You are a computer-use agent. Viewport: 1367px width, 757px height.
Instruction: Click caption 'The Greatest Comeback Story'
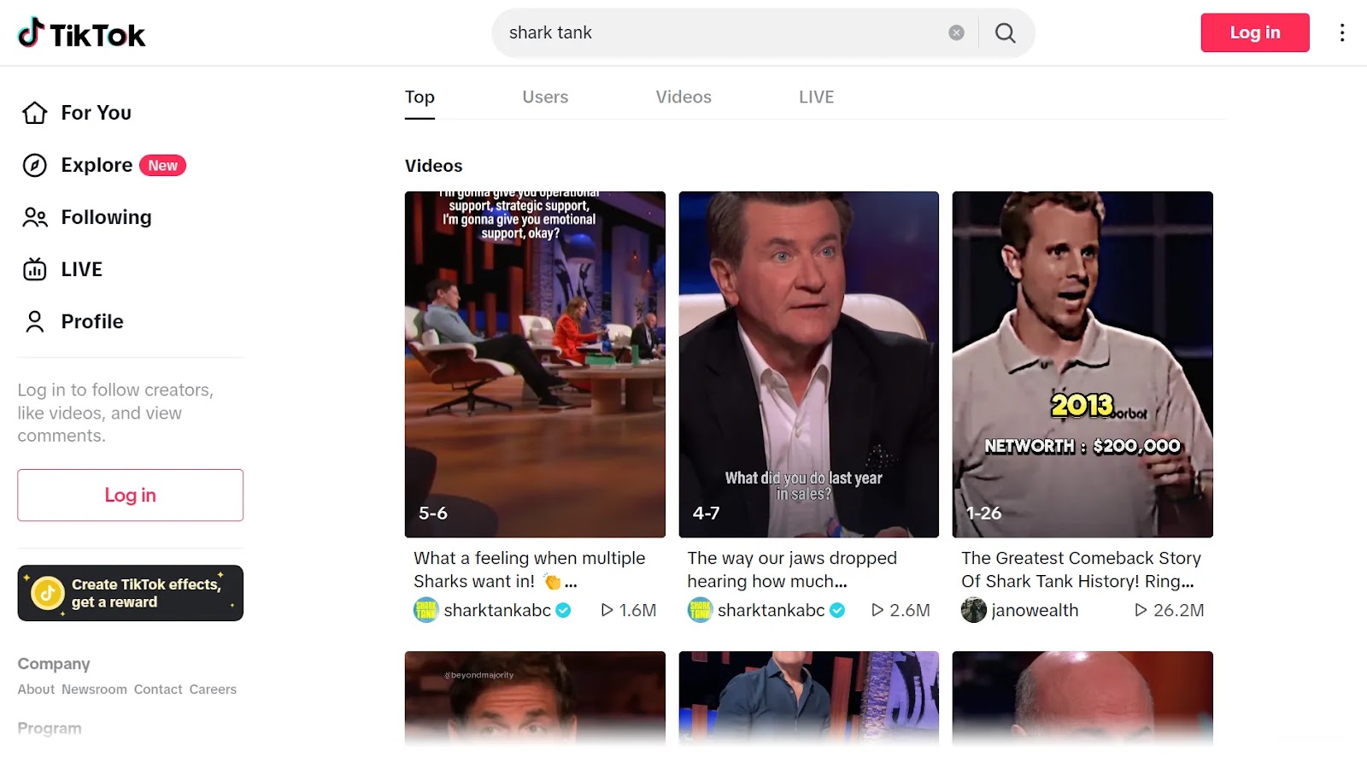(1081, 569)
